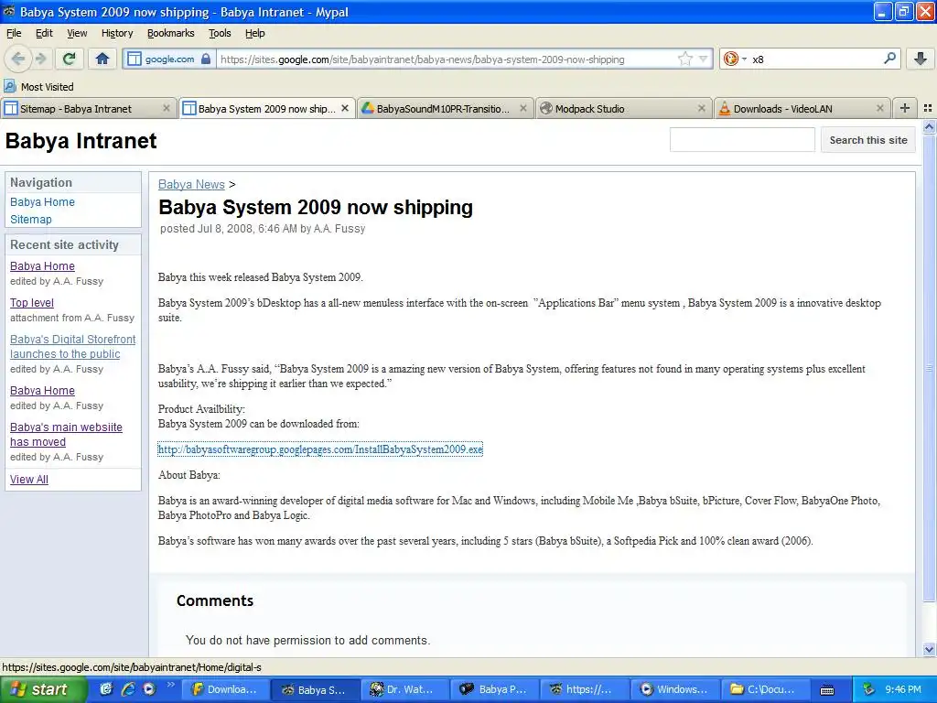937x703 pixels.
Task: Click the Search this site button
Action: click(x=867, y=140)
